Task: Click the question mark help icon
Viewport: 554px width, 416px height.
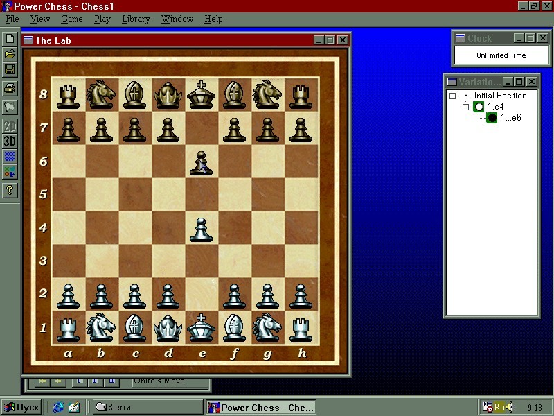Action: [x=10, y=191]
